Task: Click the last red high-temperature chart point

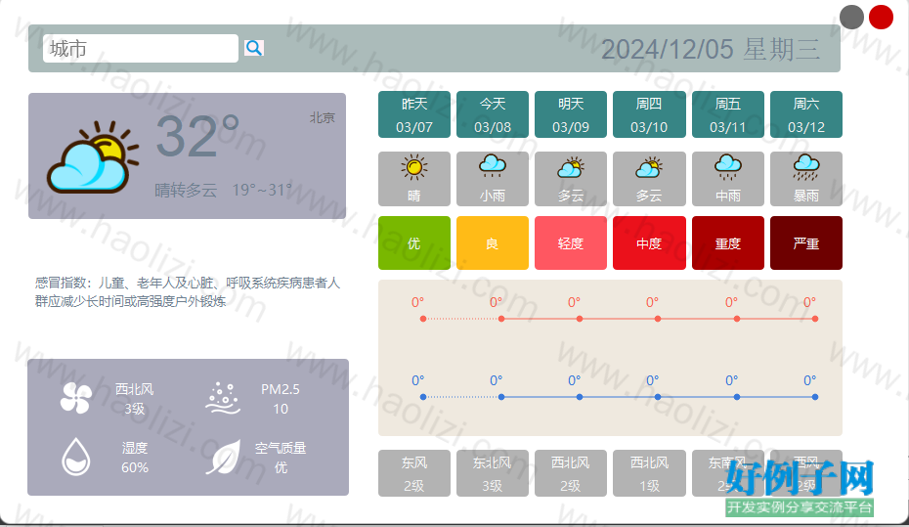Action: tap(815, 319)
